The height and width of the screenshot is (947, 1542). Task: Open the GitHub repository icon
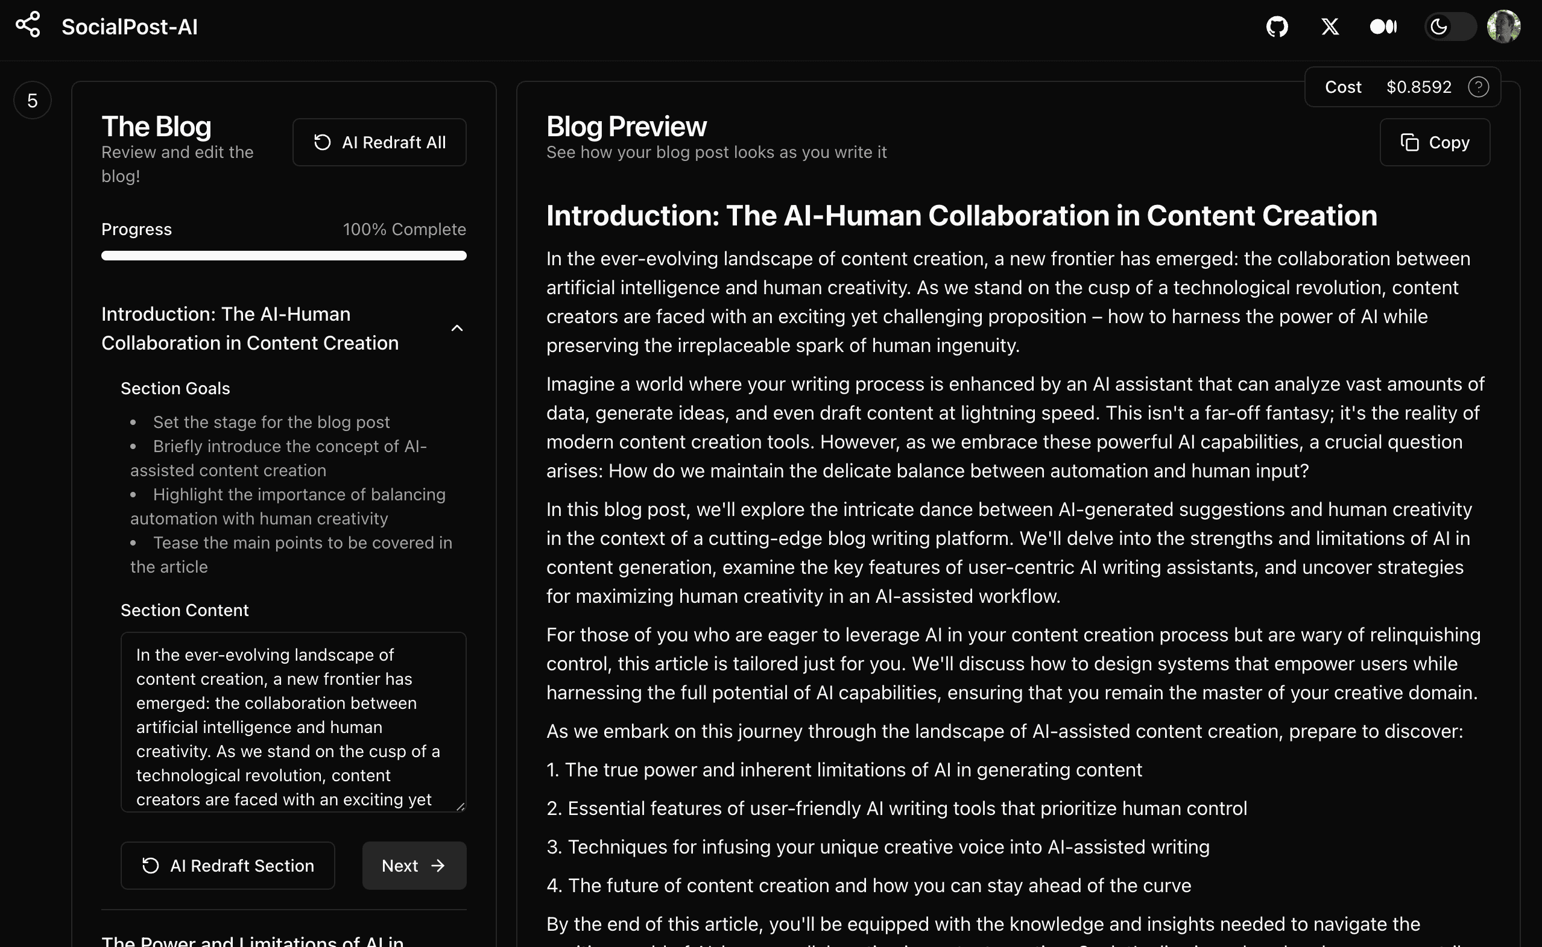coord(1276,27)
